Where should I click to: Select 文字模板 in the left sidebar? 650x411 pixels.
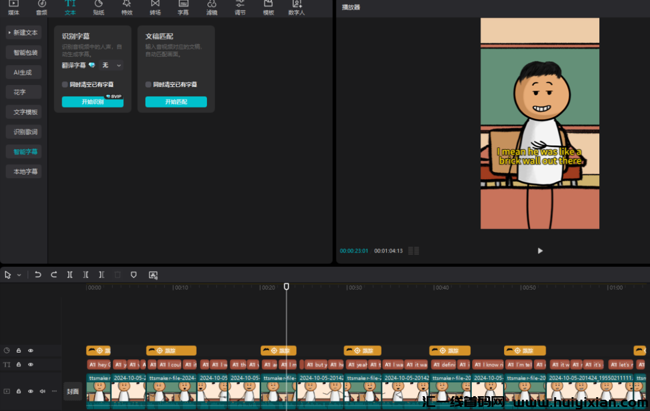point(24,112)
